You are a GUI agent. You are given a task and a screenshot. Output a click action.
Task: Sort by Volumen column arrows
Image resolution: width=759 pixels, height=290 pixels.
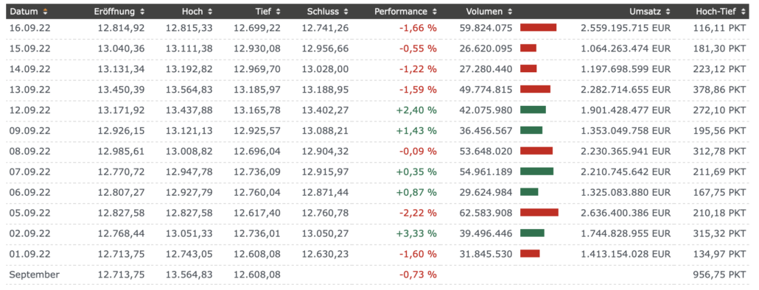click(x=509, y=11)
